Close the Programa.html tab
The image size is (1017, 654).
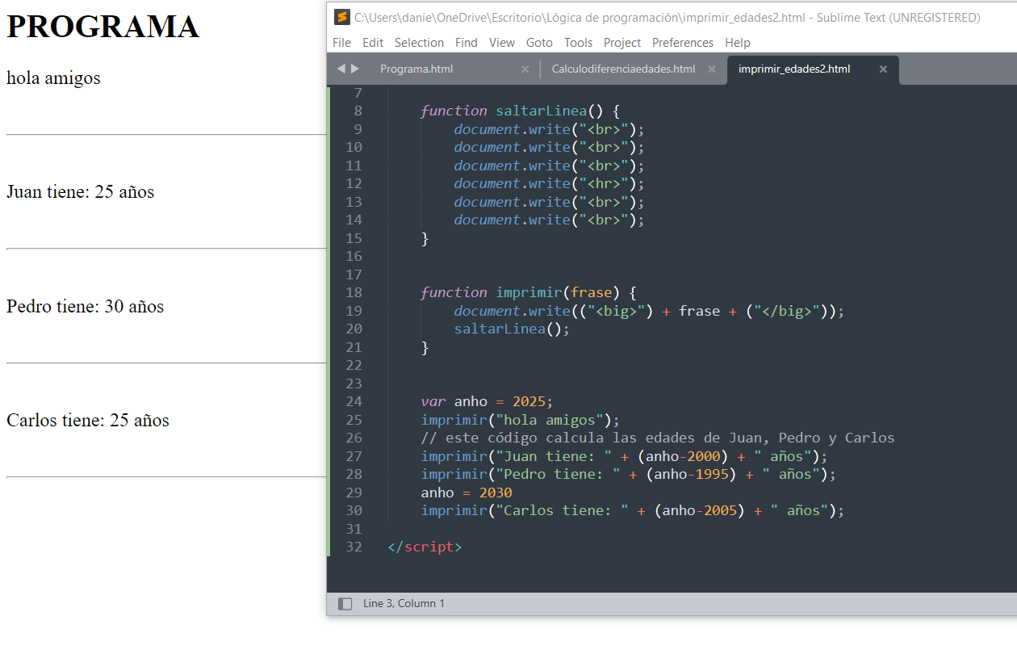pyautogui.click(x=525, y=69)
